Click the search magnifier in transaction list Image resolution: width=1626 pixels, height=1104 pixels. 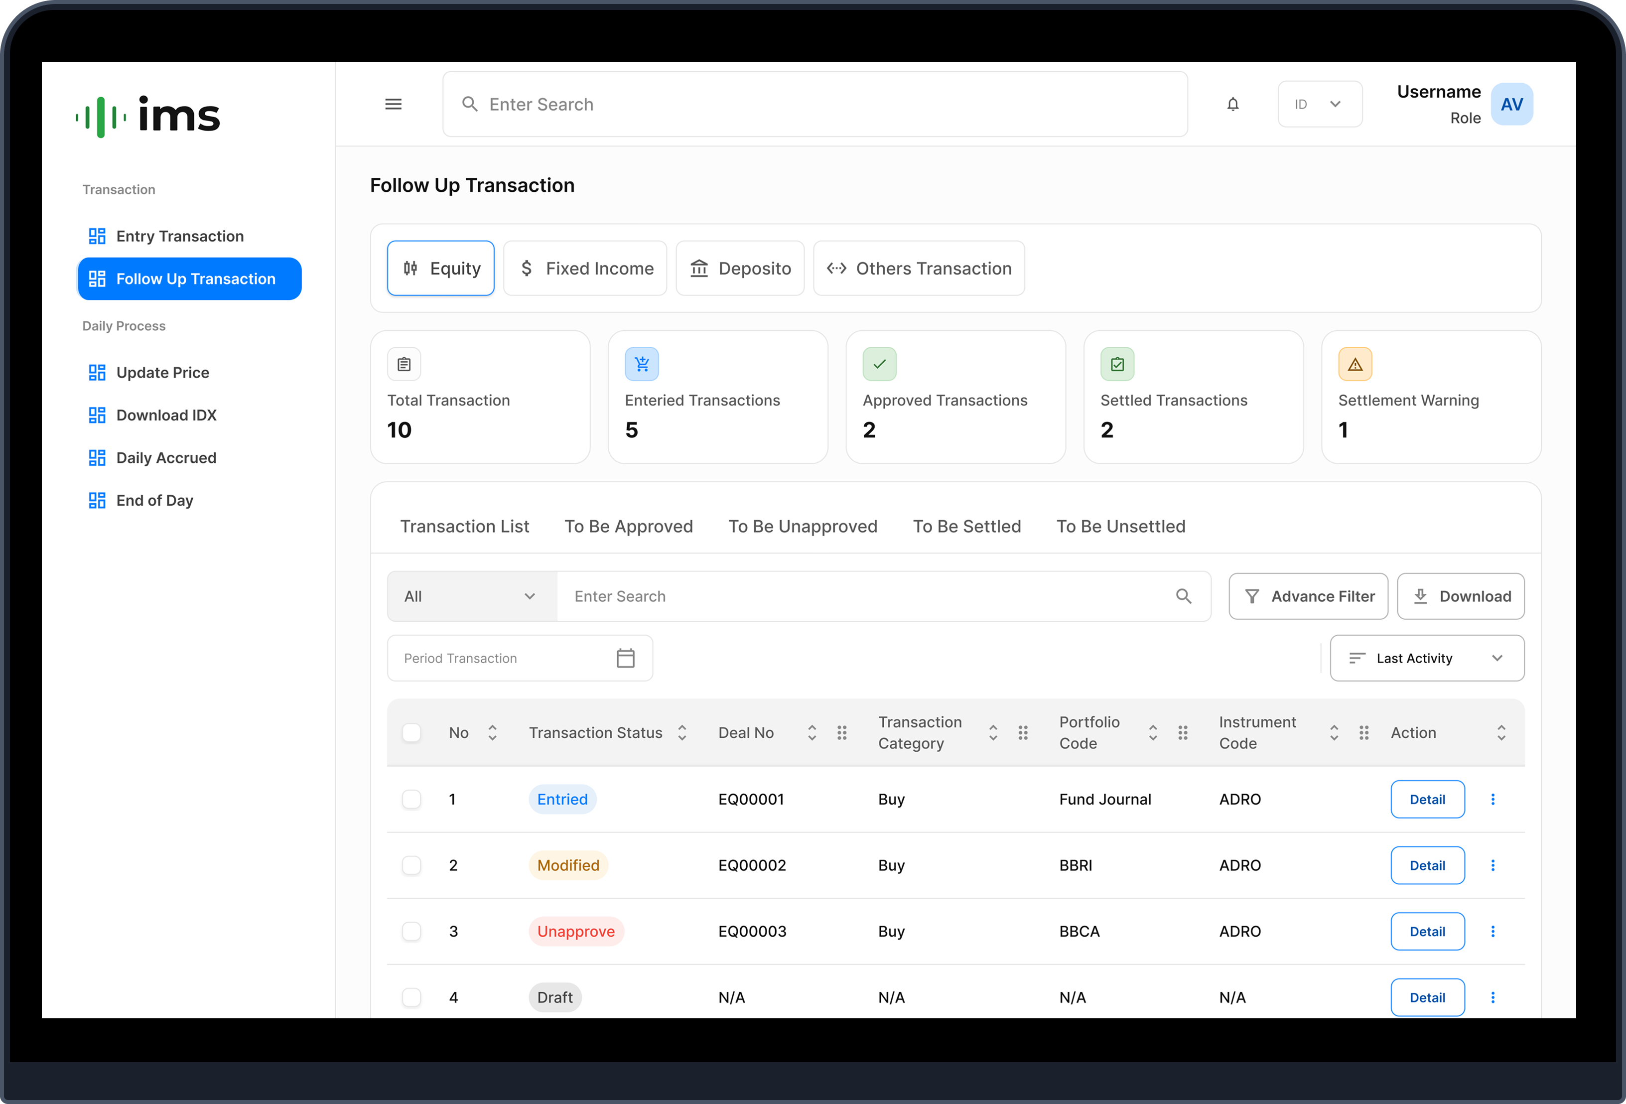[x=1184, y=596]
